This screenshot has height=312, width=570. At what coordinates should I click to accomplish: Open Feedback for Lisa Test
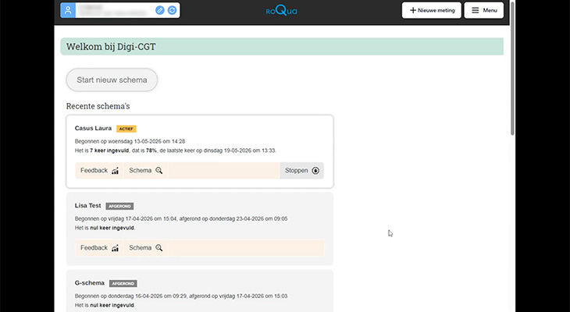99,248
